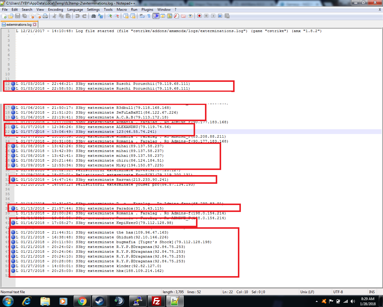Enable file monitoring with the eye icon
Viewport: 383px width, 307px height.
point(190,16)
